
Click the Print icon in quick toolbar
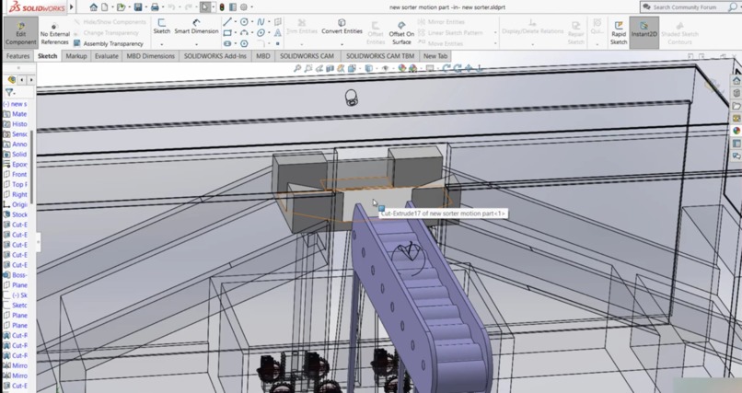tap(155, 7)
